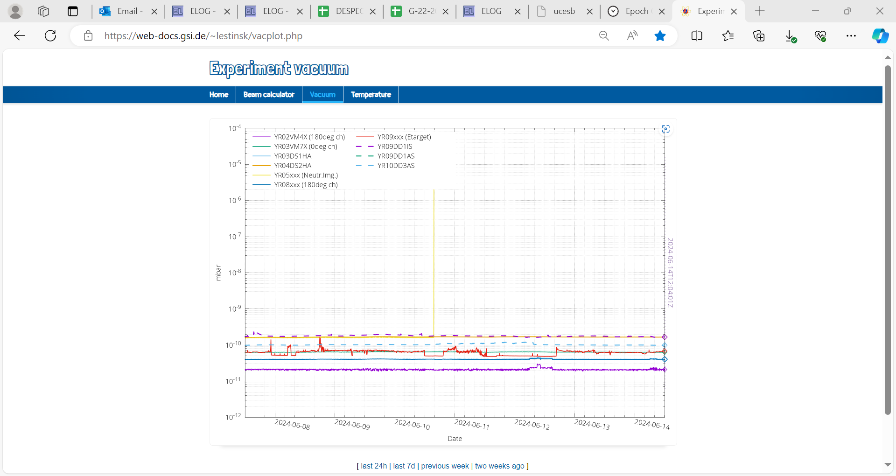896x476 pixels.
Task: Open the Collections icon in toolbar
Action: point(759,36)
